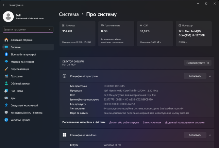The height and width of the screenshot is (148, 219).
Task: Click the Тип системи row label
Action: 77,109
